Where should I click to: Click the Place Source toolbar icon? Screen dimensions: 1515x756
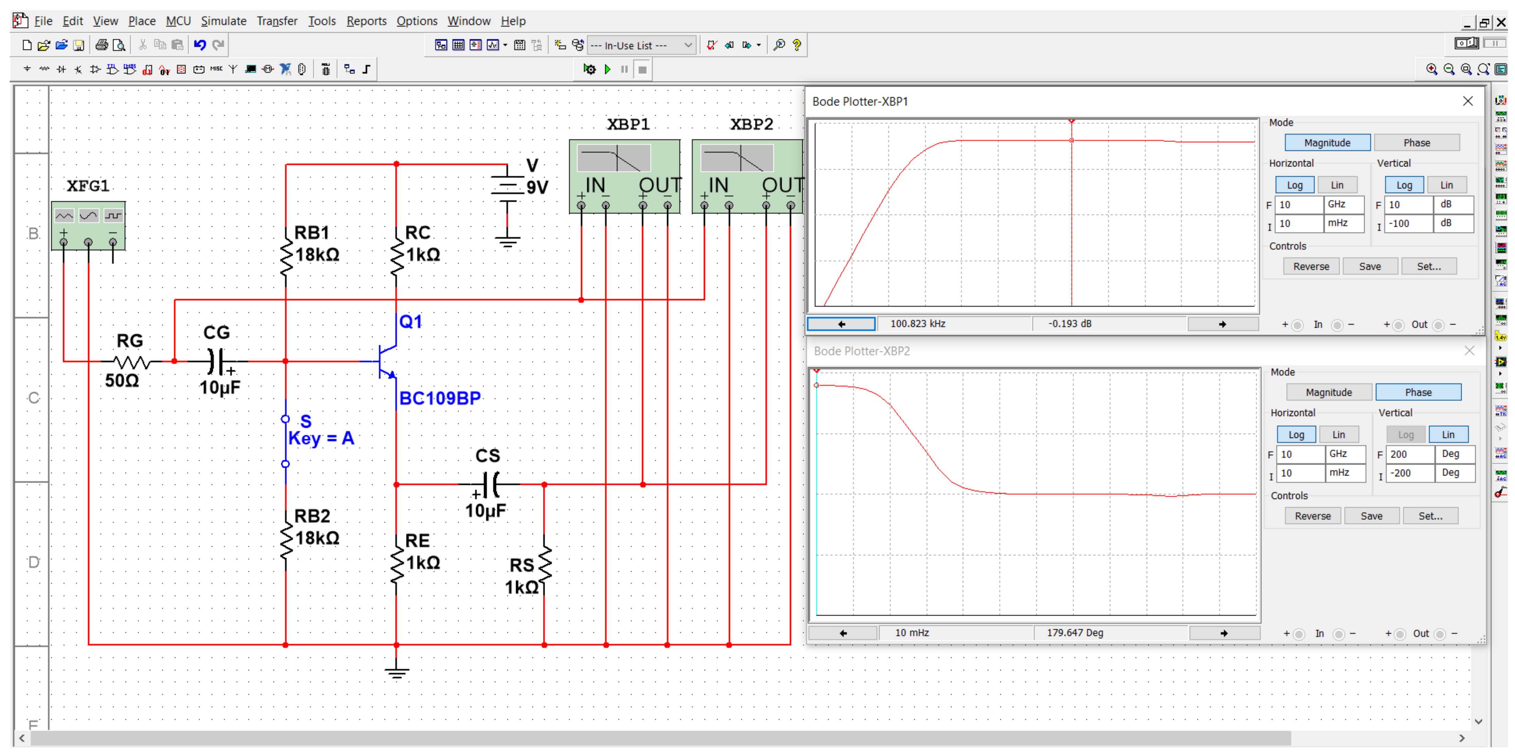click(x=27, y=70)
